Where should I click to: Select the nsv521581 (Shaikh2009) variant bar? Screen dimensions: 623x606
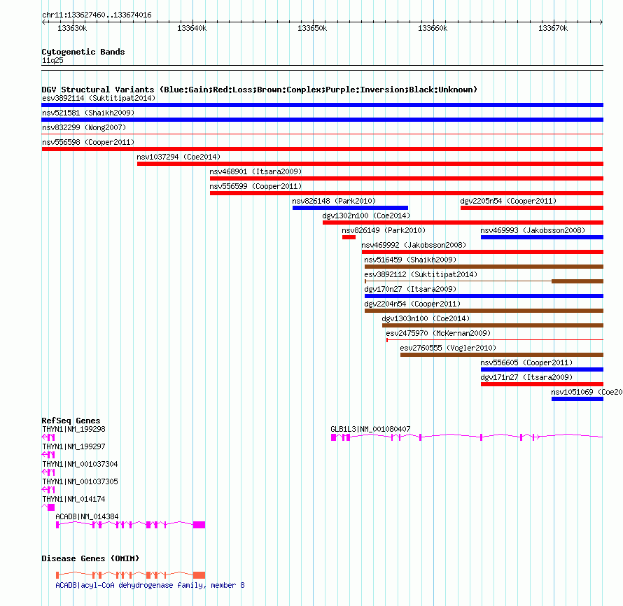tap(322, 120)
